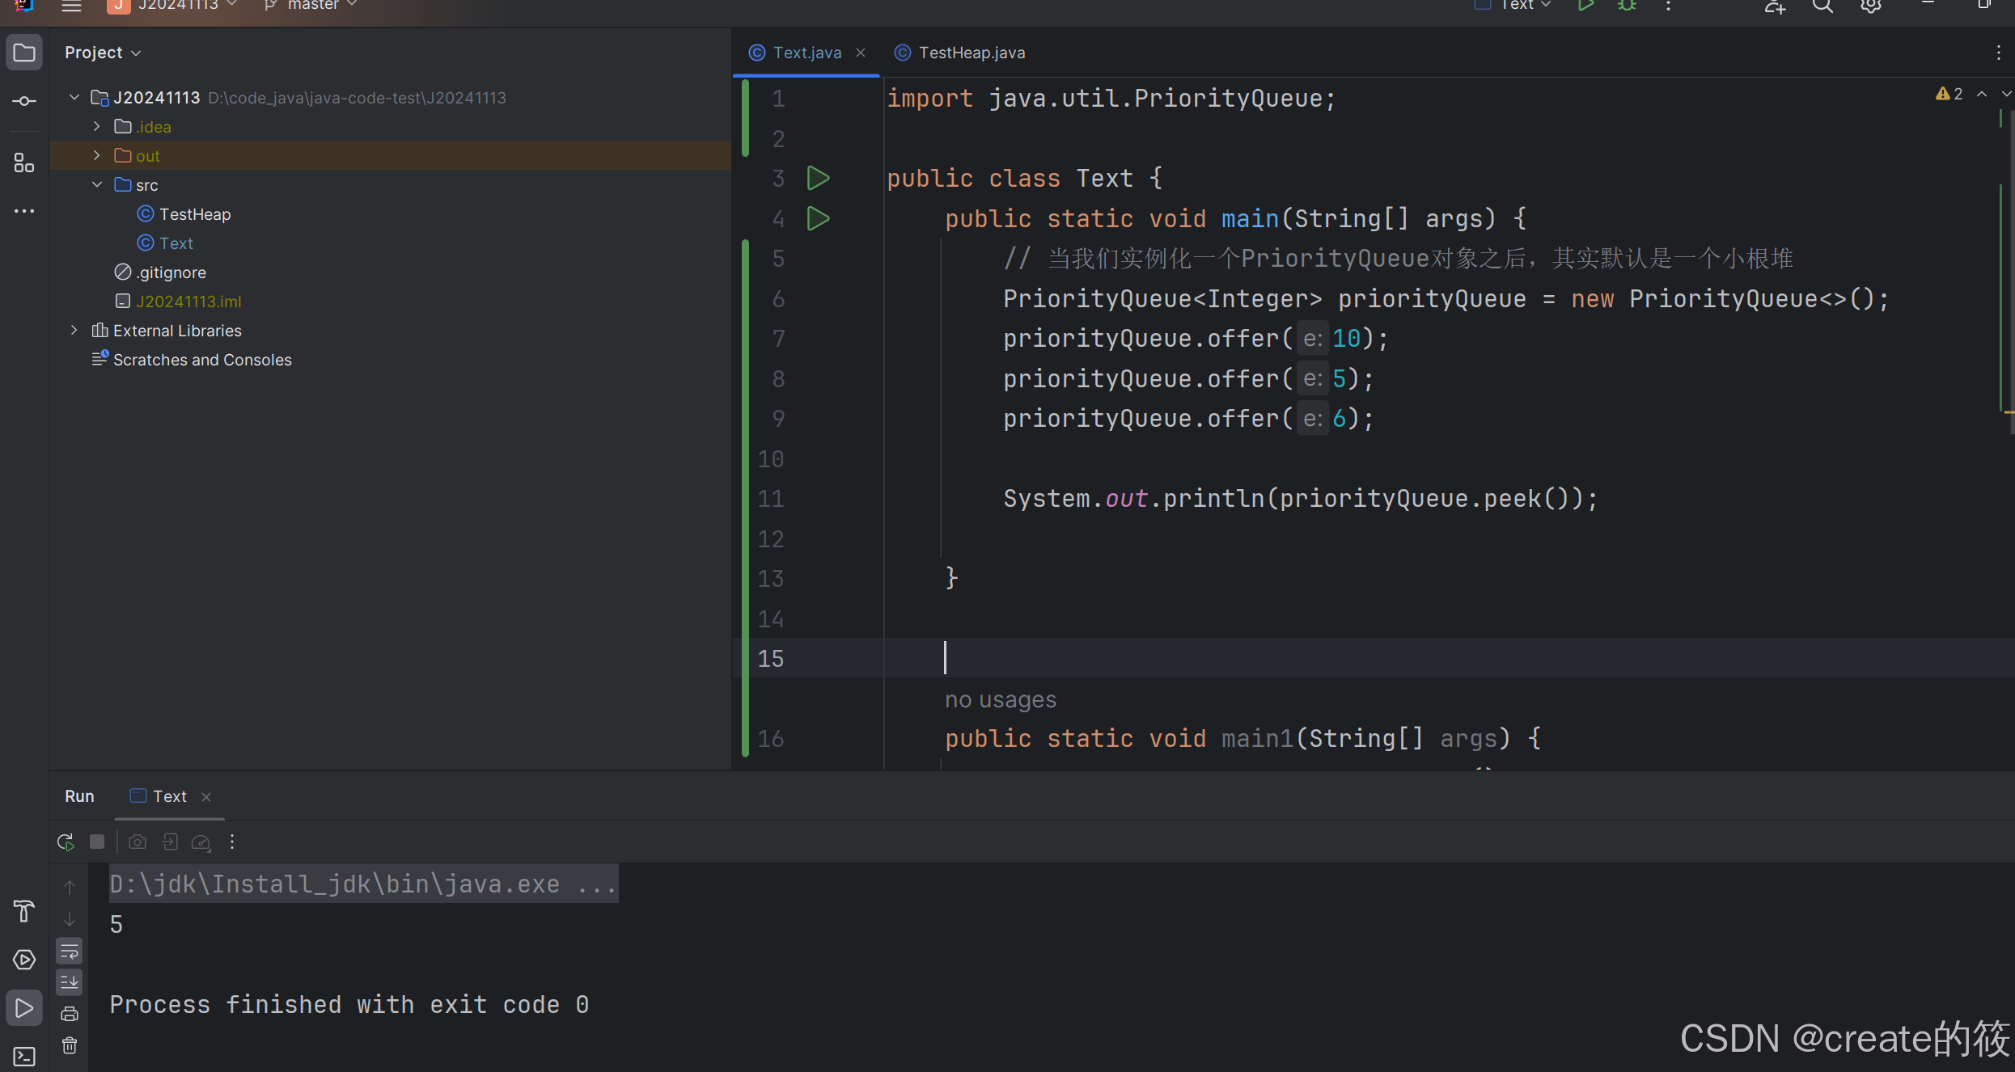The height and width of the screenshot is (1072, 2015).
Task: Open TestHeap class in project tree
Action: pyautogui.click(x=194, y=214)
